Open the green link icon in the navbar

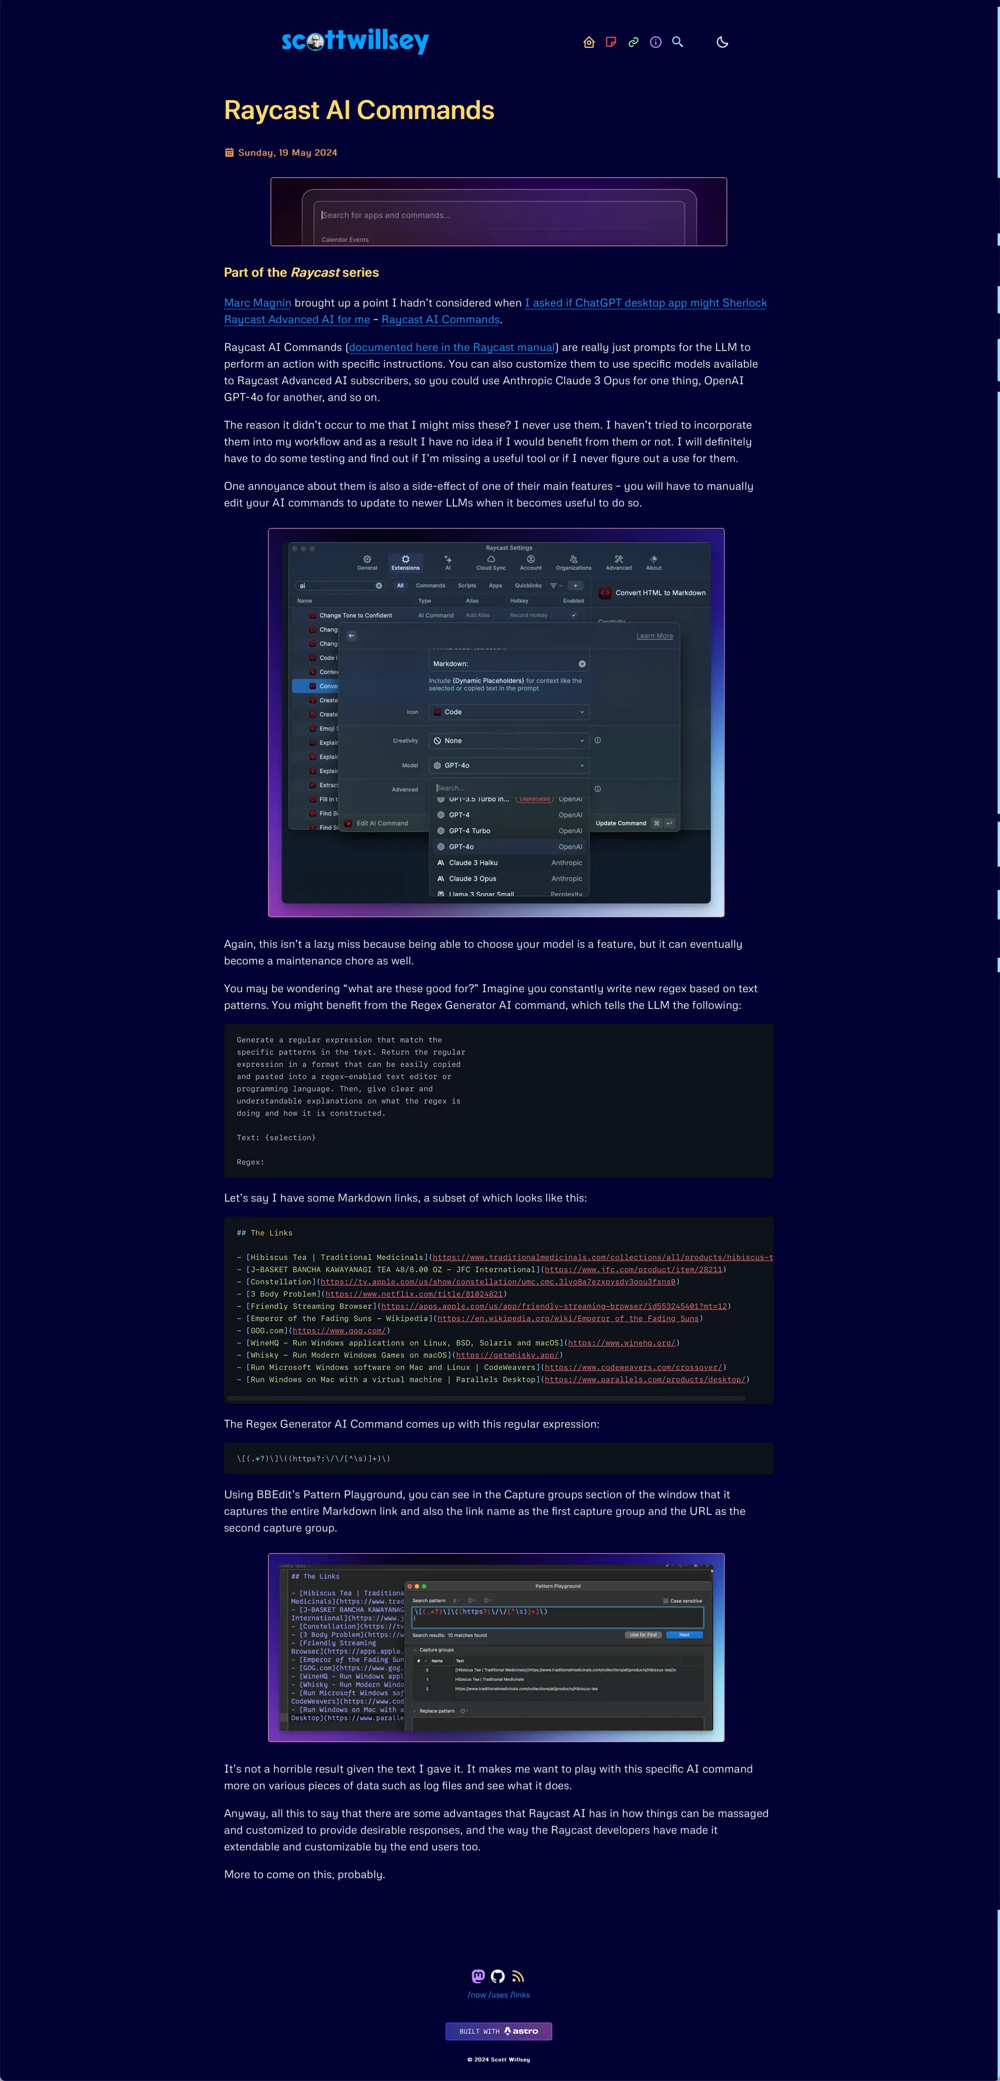point(633,42)
